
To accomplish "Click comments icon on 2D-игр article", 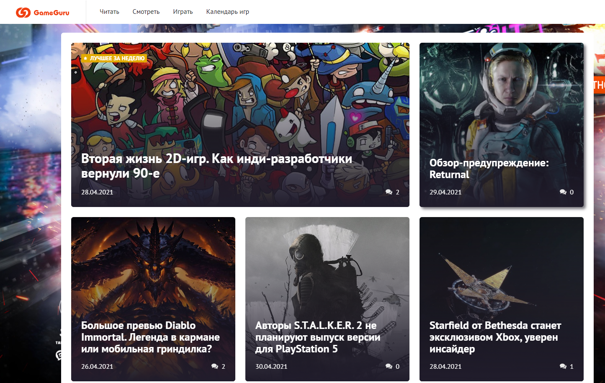I will (389, 192).
